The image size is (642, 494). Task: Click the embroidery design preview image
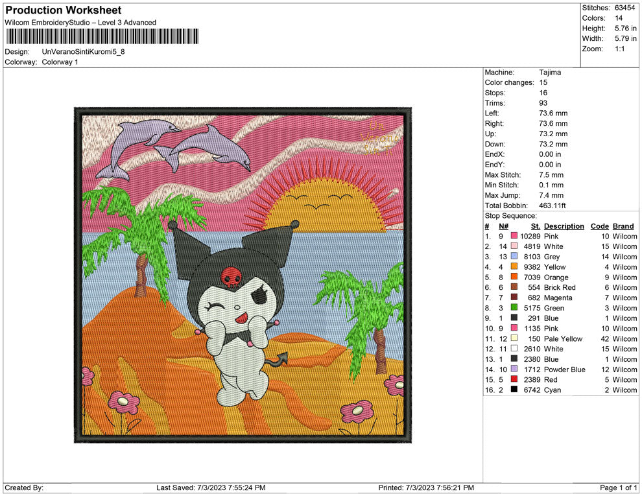tap(243, 275)
